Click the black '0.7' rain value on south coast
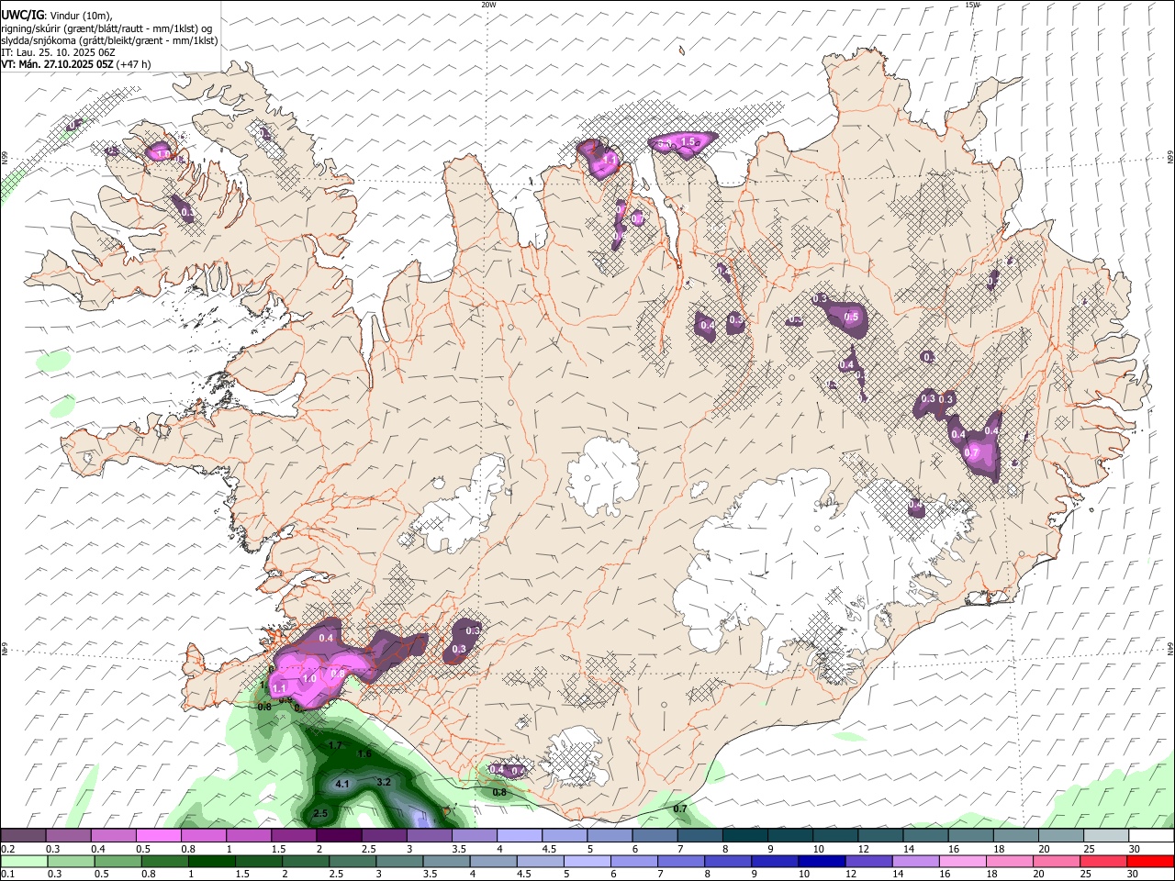The height and width of the screenshot is (881, 1175). [680, 809]
